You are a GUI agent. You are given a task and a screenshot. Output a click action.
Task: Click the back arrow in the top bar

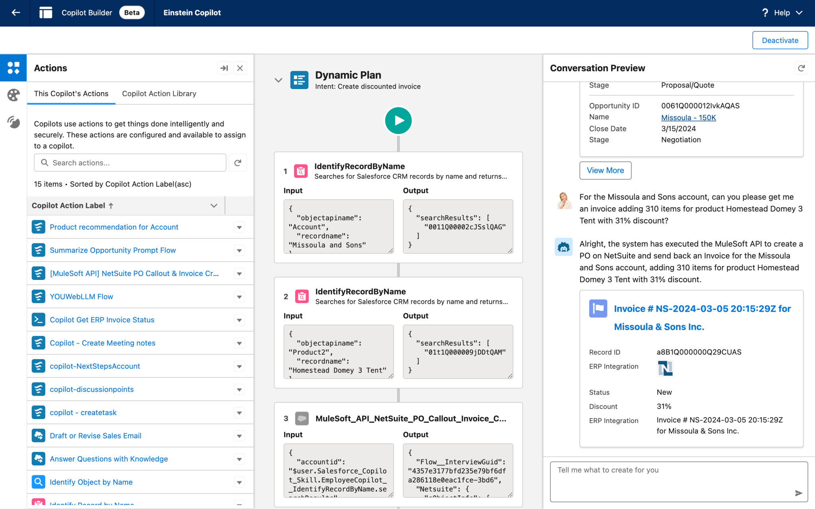(15, 12)
